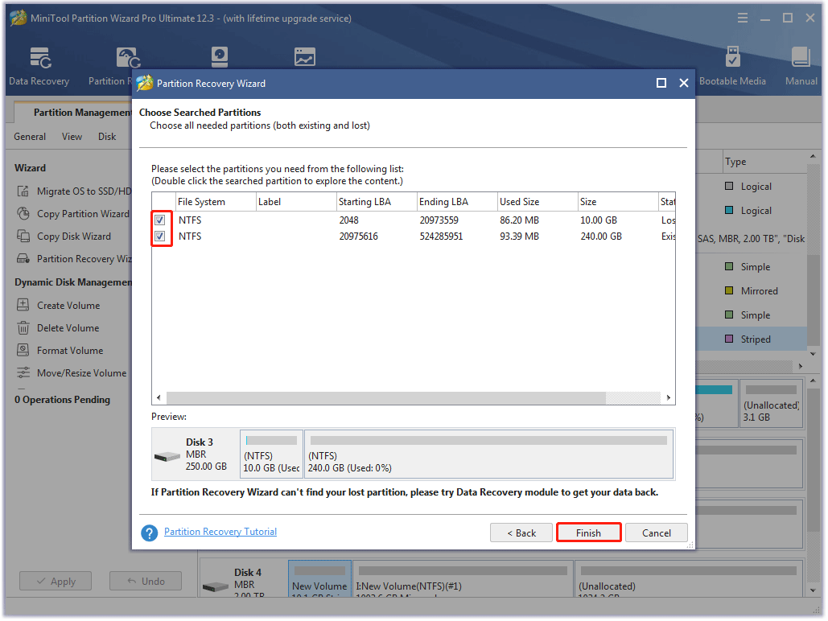
Task: Click the Cancel button
Action: click(657, 533)
